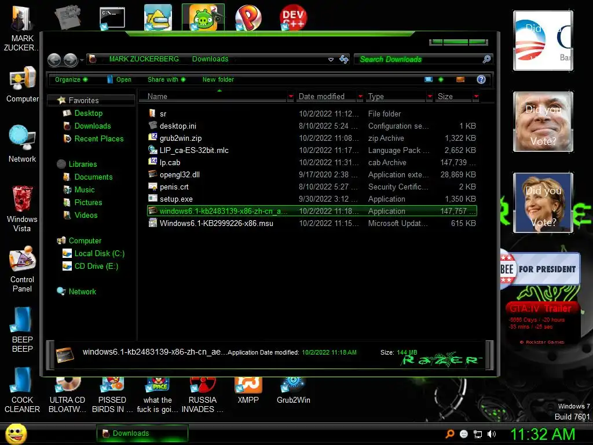Open the Share with menu
593x445 pixels.
click(x=166, y=79)
